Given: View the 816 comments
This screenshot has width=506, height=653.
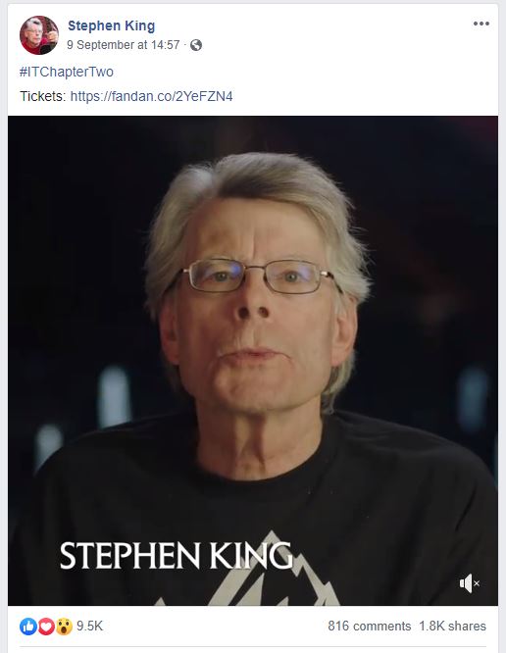Looking at the screenshot, I should pos(369,626).
